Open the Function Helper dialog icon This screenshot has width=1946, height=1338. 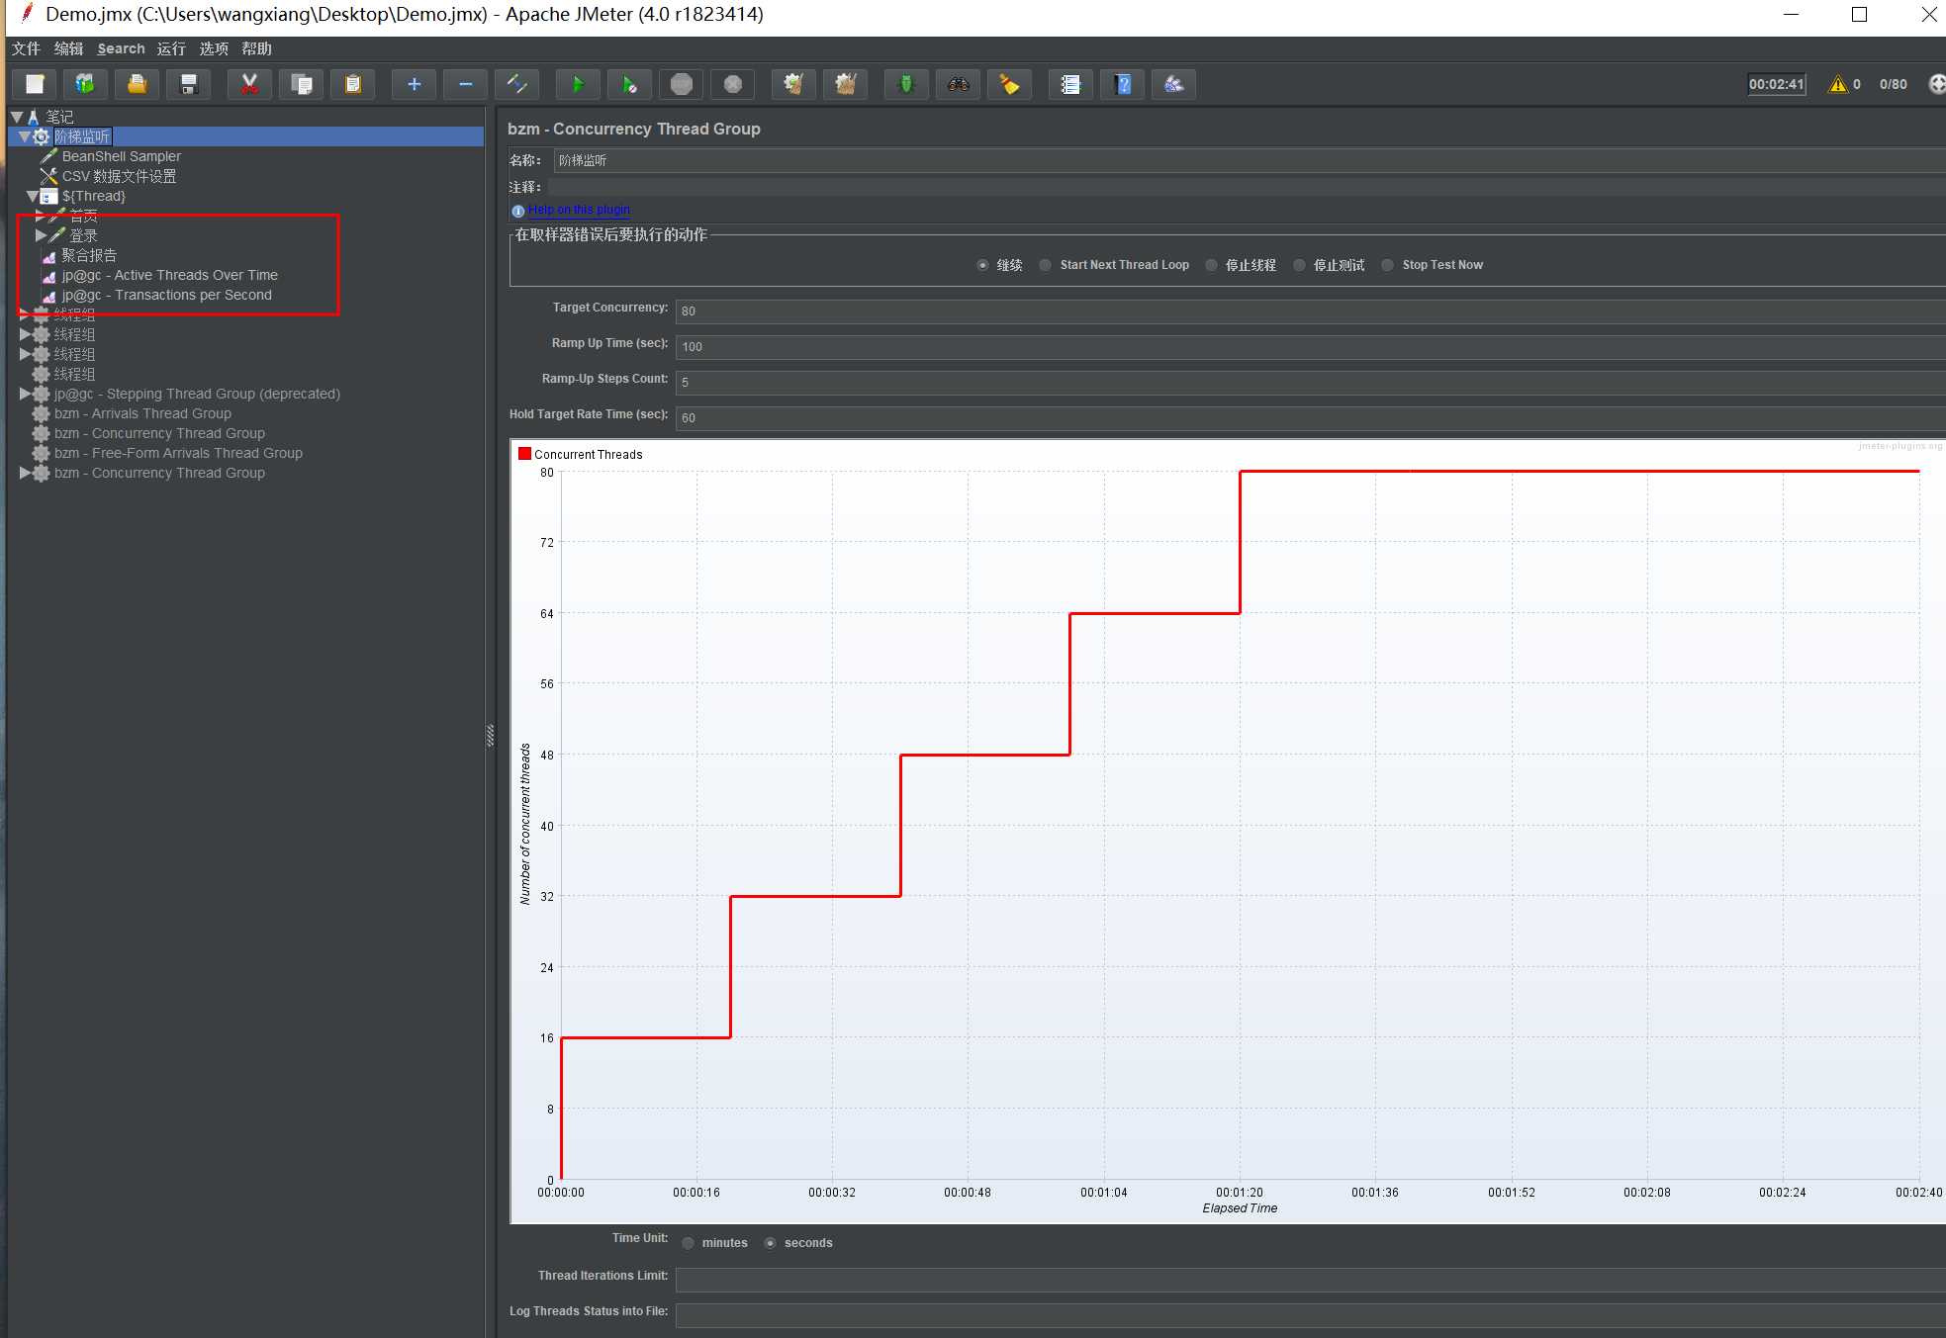click(x=1070, y=84)
